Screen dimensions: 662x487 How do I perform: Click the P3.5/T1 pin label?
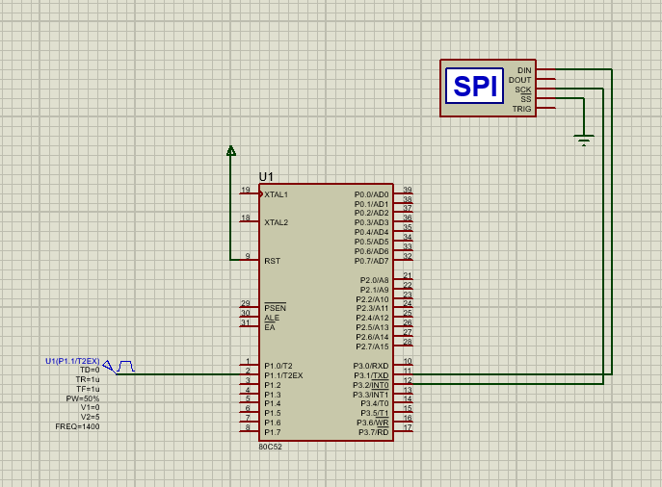point(375,413)
